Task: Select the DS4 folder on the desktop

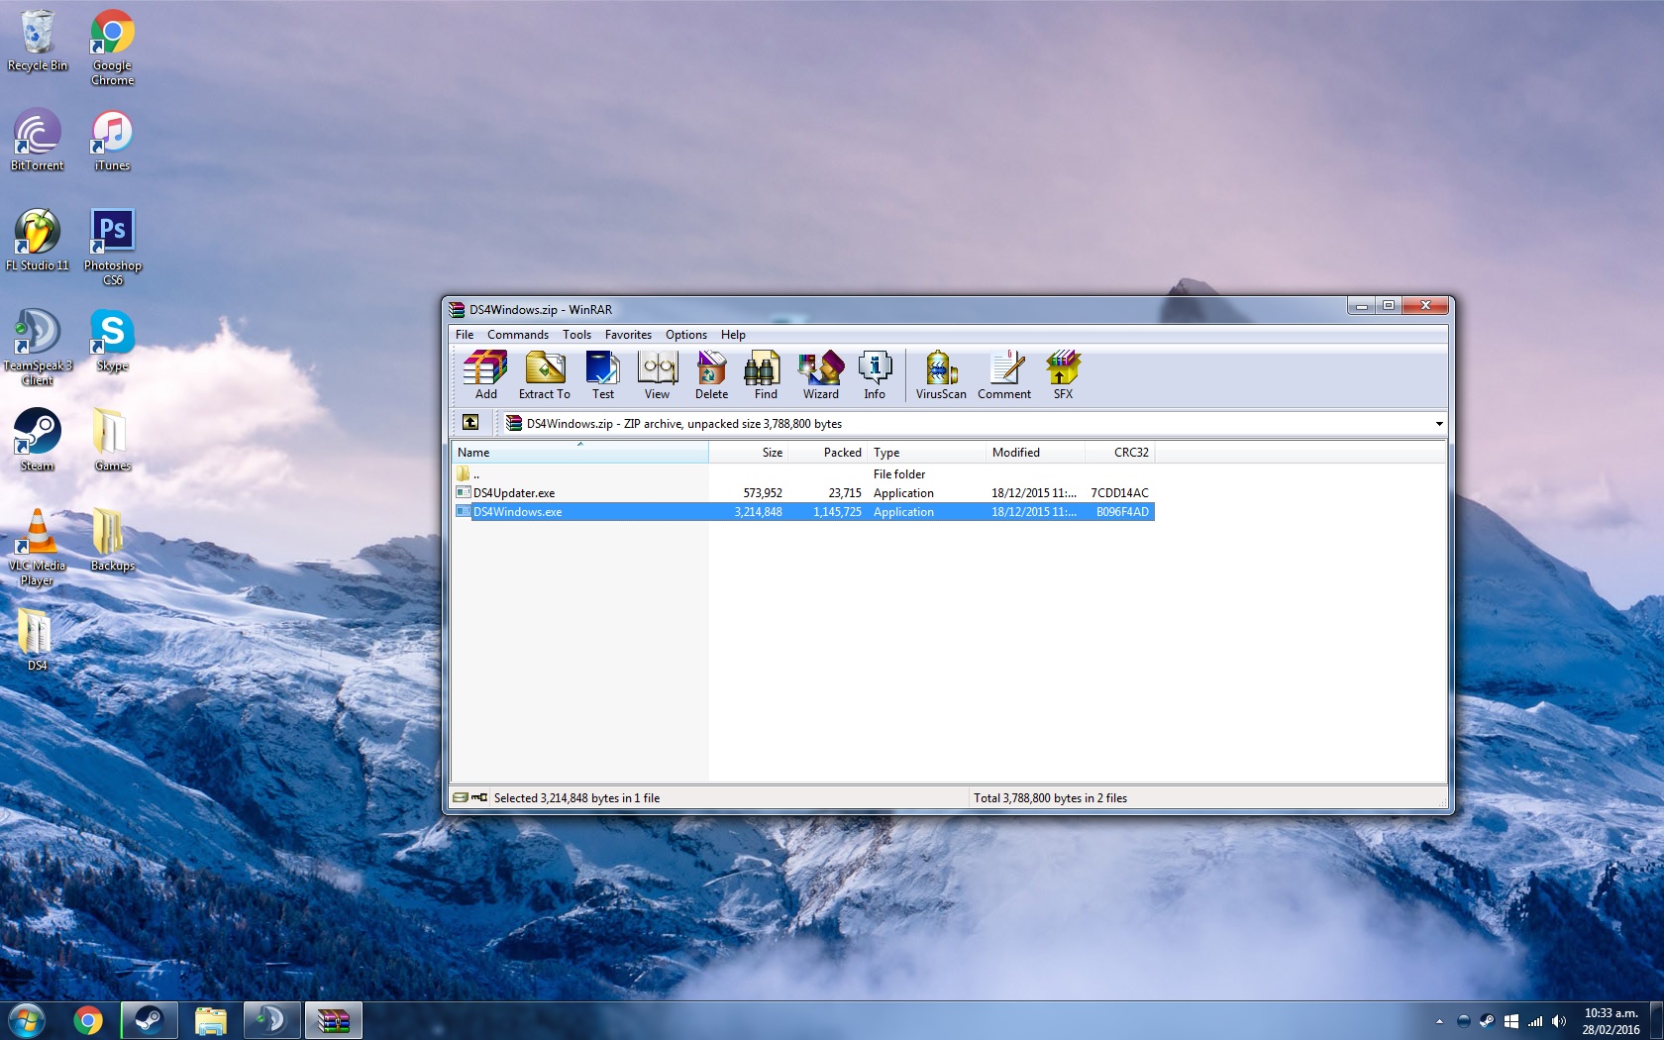Action: (x=38, y=640)
